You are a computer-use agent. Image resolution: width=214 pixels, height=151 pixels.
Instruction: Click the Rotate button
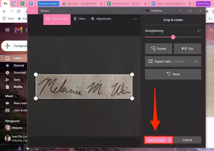159,49
